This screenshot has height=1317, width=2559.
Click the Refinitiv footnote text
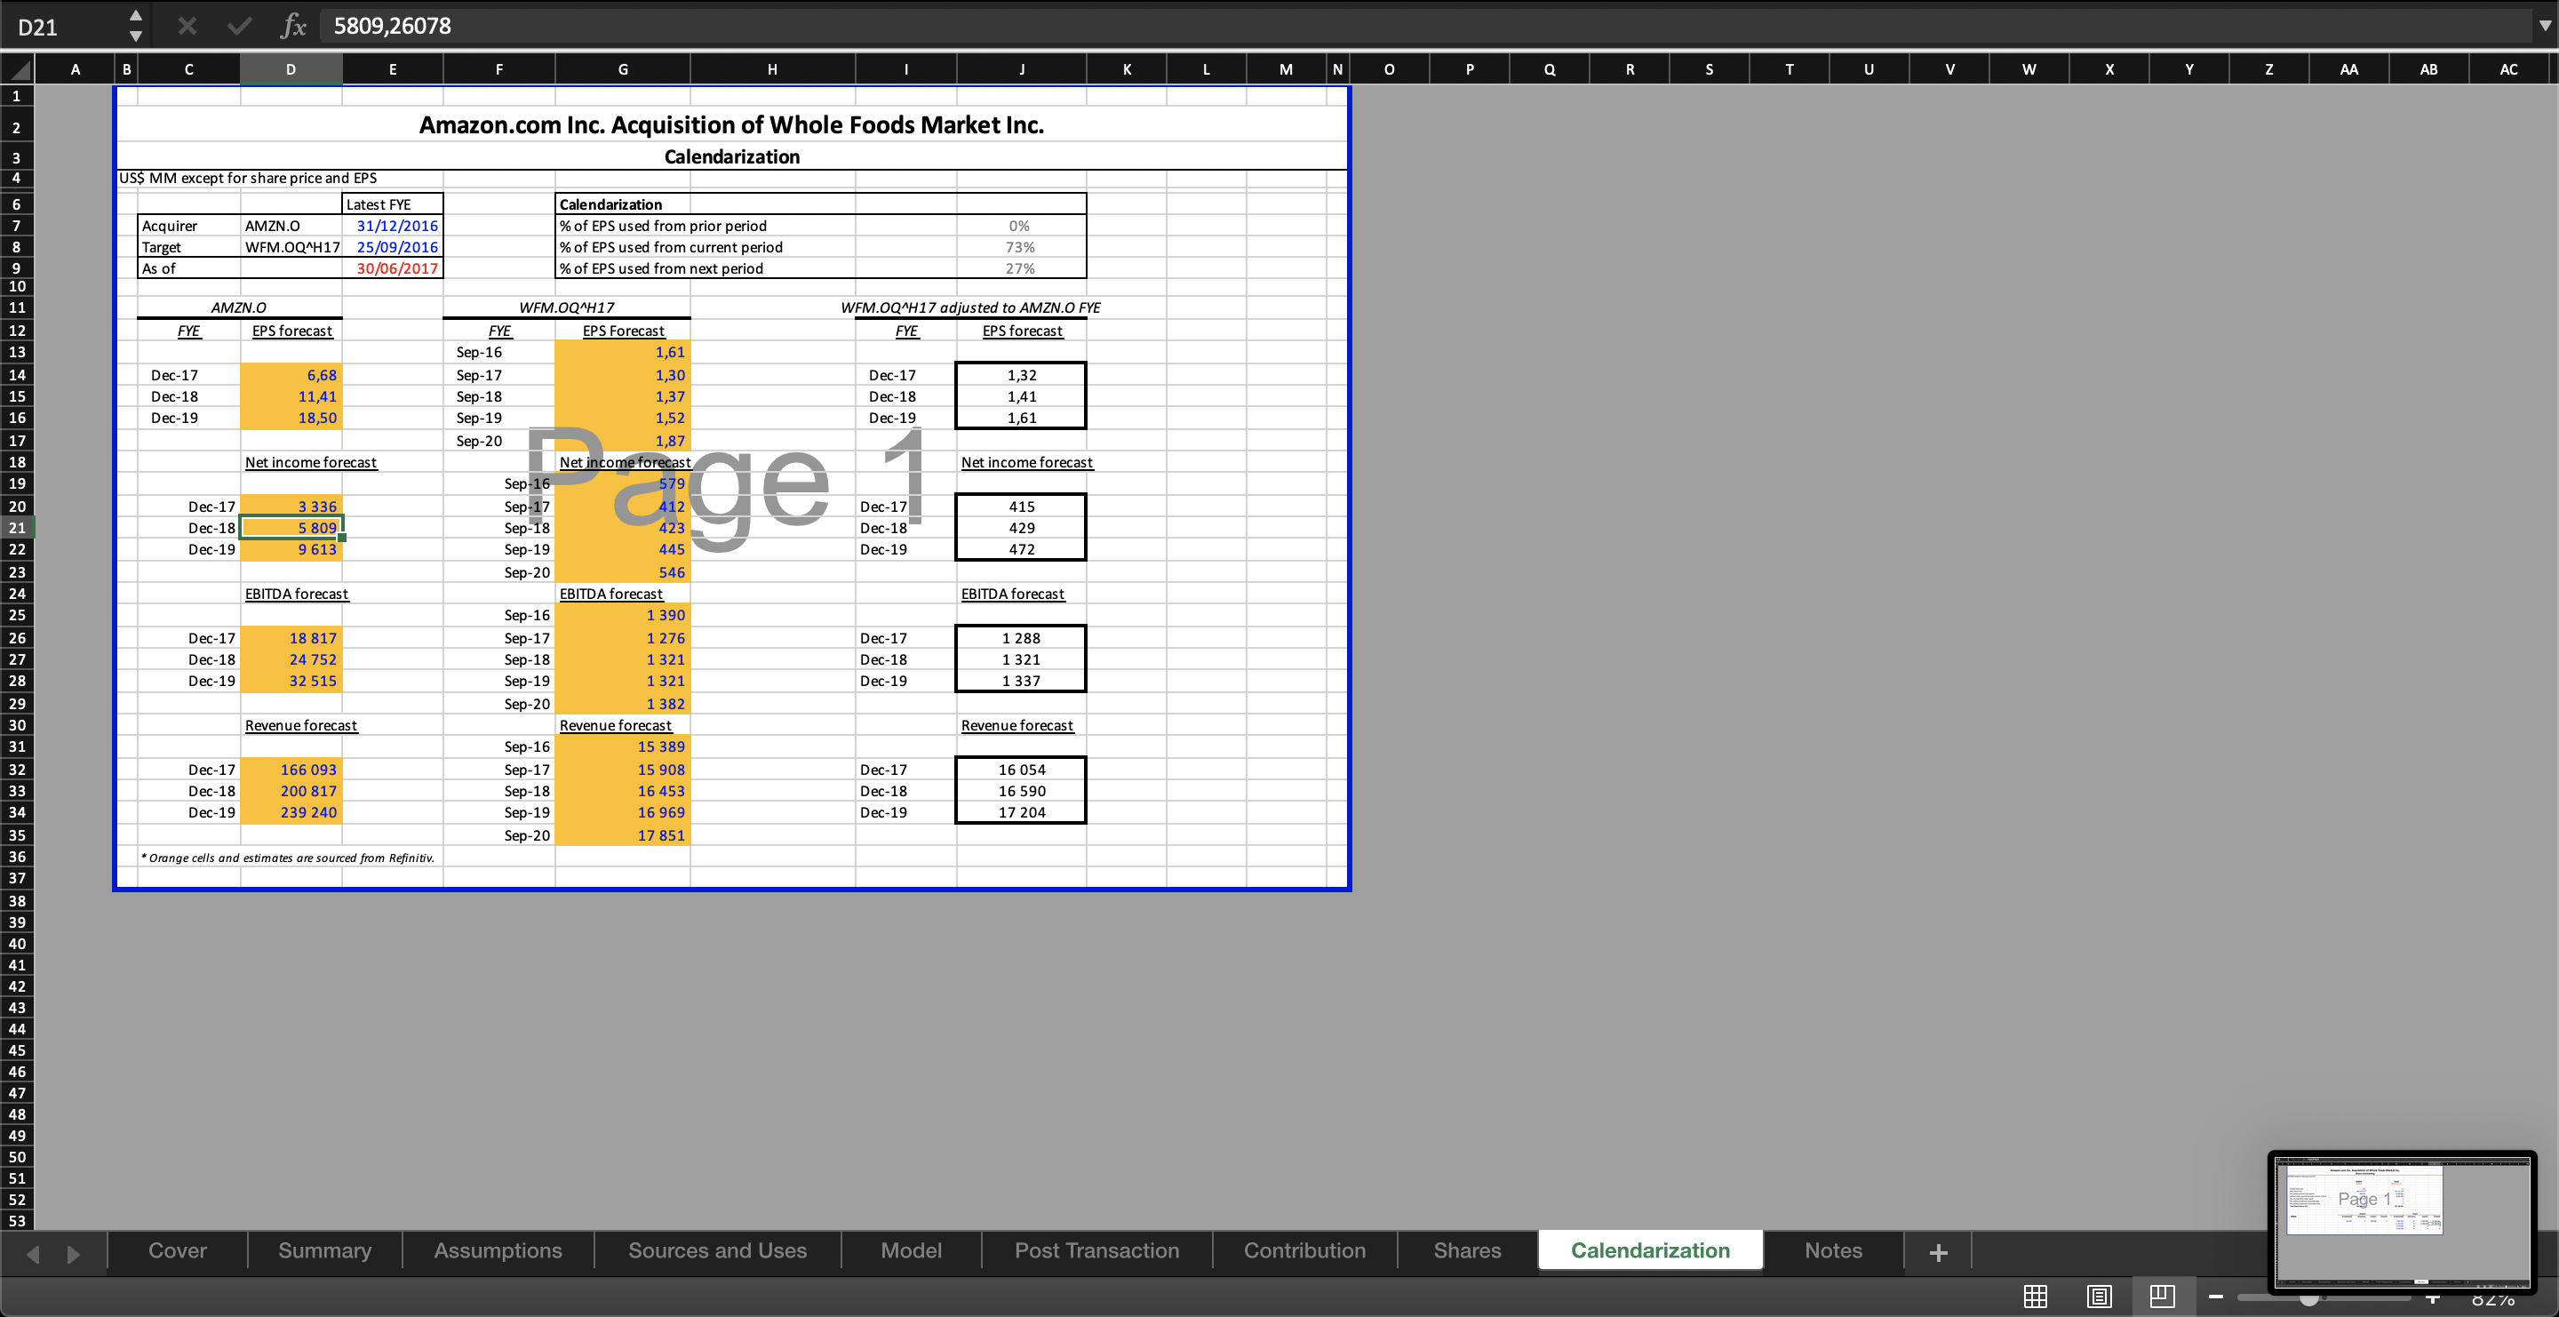point(288,858)
